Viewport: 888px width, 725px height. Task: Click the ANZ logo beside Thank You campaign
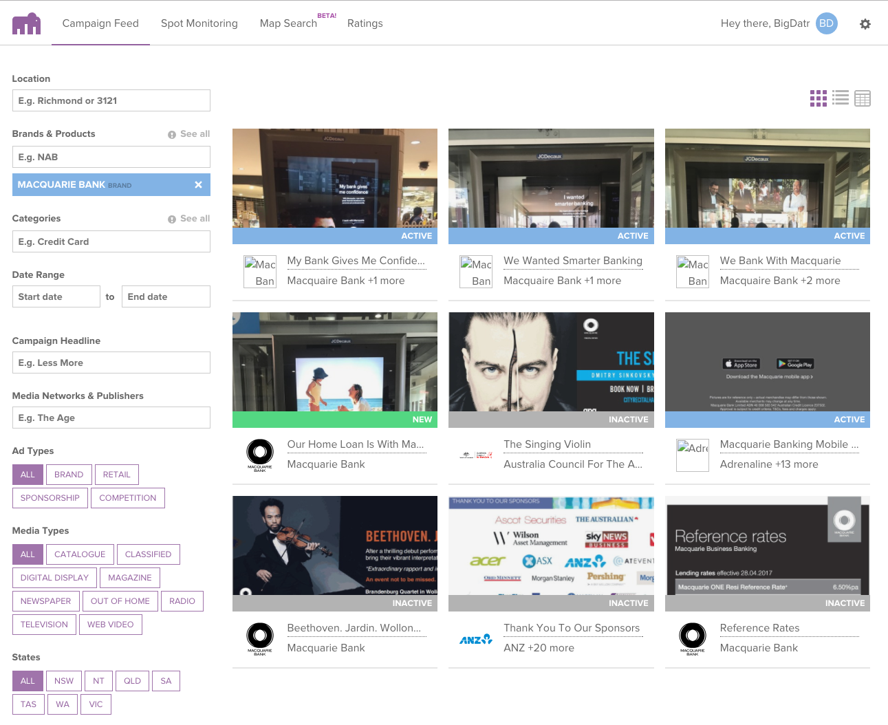click(x=476, y=639)
